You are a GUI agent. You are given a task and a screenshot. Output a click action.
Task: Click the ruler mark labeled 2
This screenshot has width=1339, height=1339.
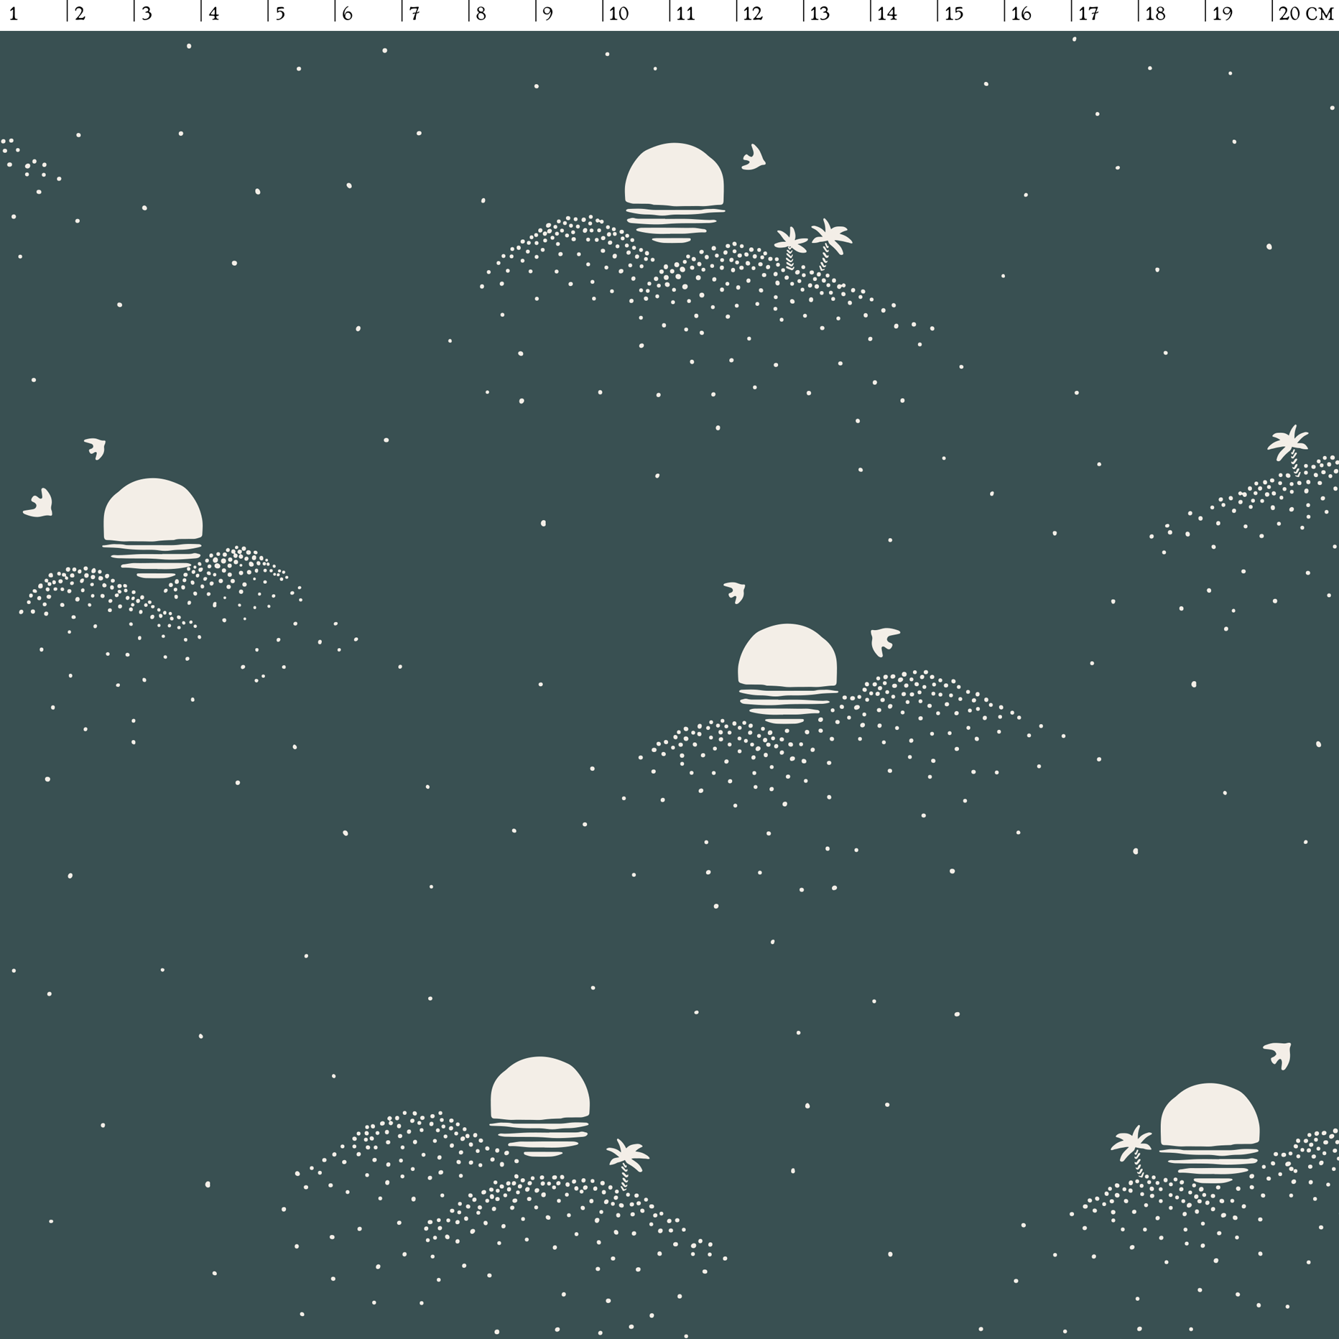point(80,14)
